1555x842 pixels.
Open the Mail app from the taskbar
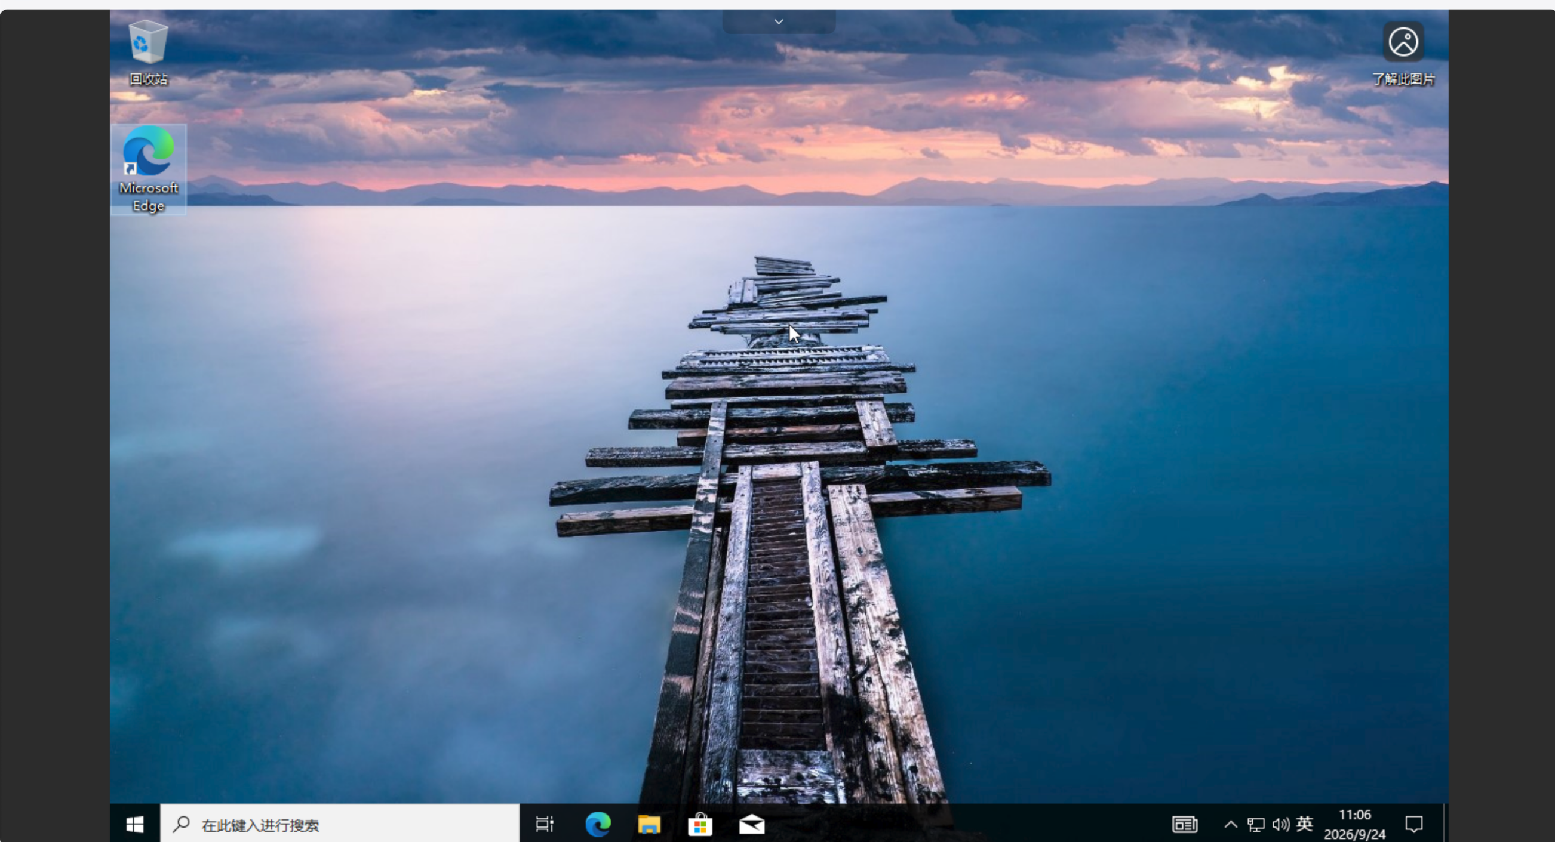(752, 824)
